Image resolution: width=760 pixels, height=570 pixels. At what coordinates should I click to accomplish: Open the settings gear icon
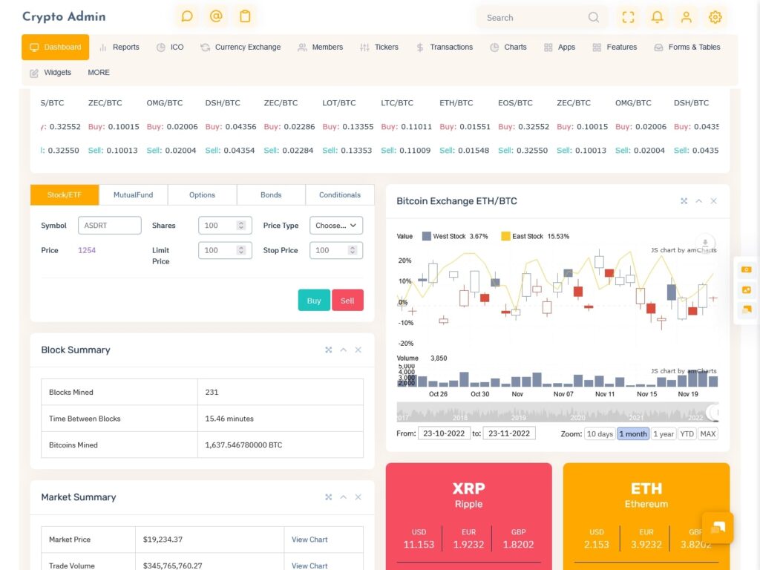(715, 18)
